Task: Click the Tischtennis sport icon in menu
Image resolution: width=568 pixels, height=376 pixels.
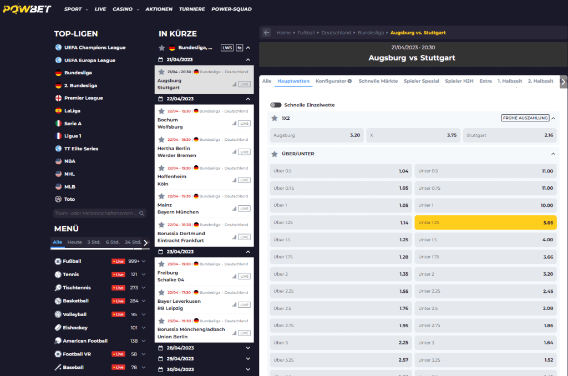Action: pos(58,288)
